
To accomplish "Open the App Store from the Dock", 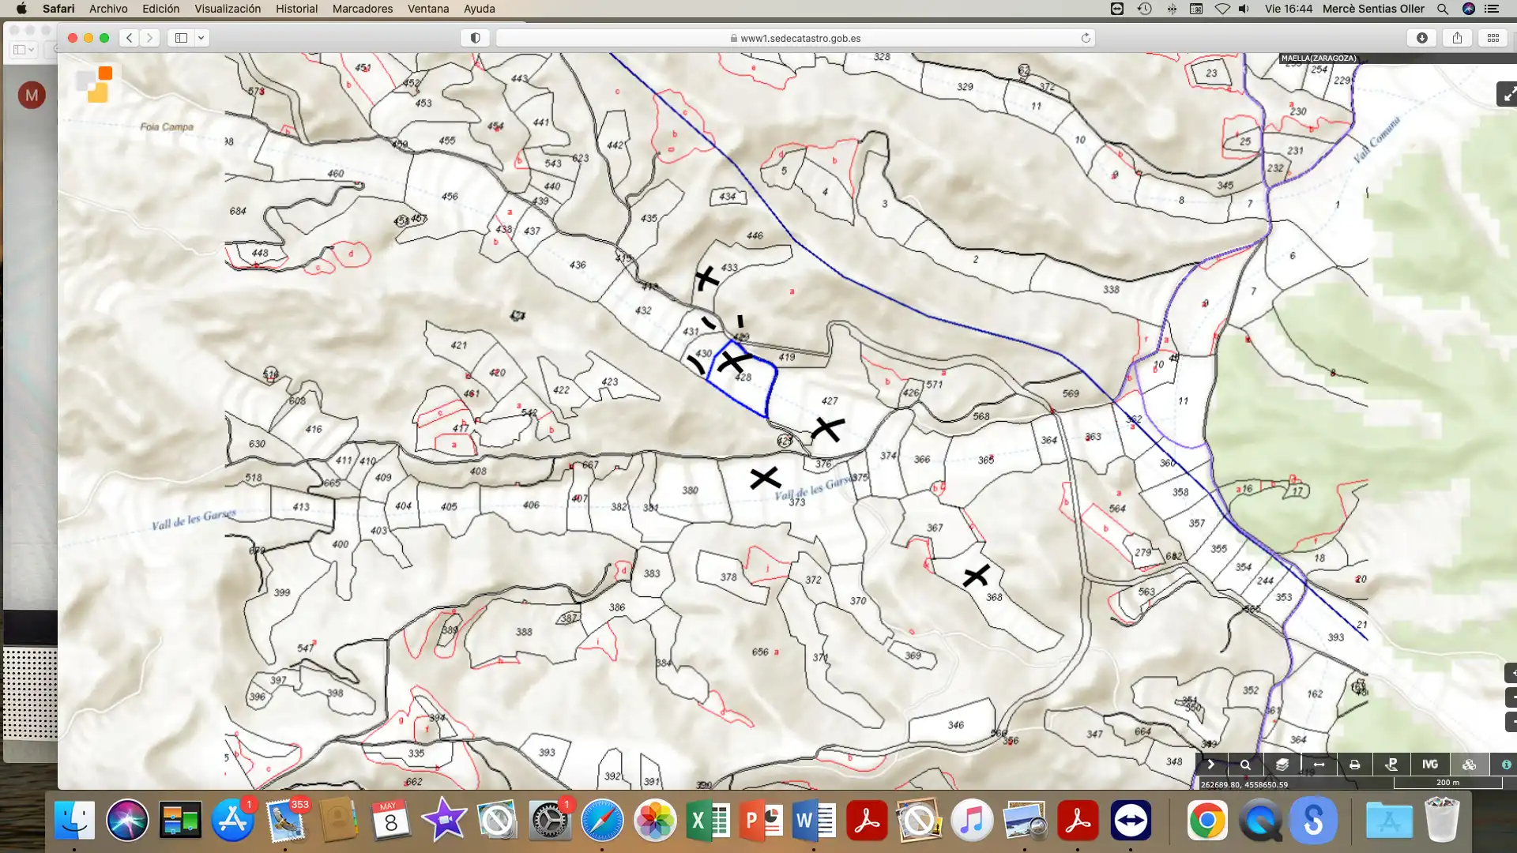I will tap(232, 821).
